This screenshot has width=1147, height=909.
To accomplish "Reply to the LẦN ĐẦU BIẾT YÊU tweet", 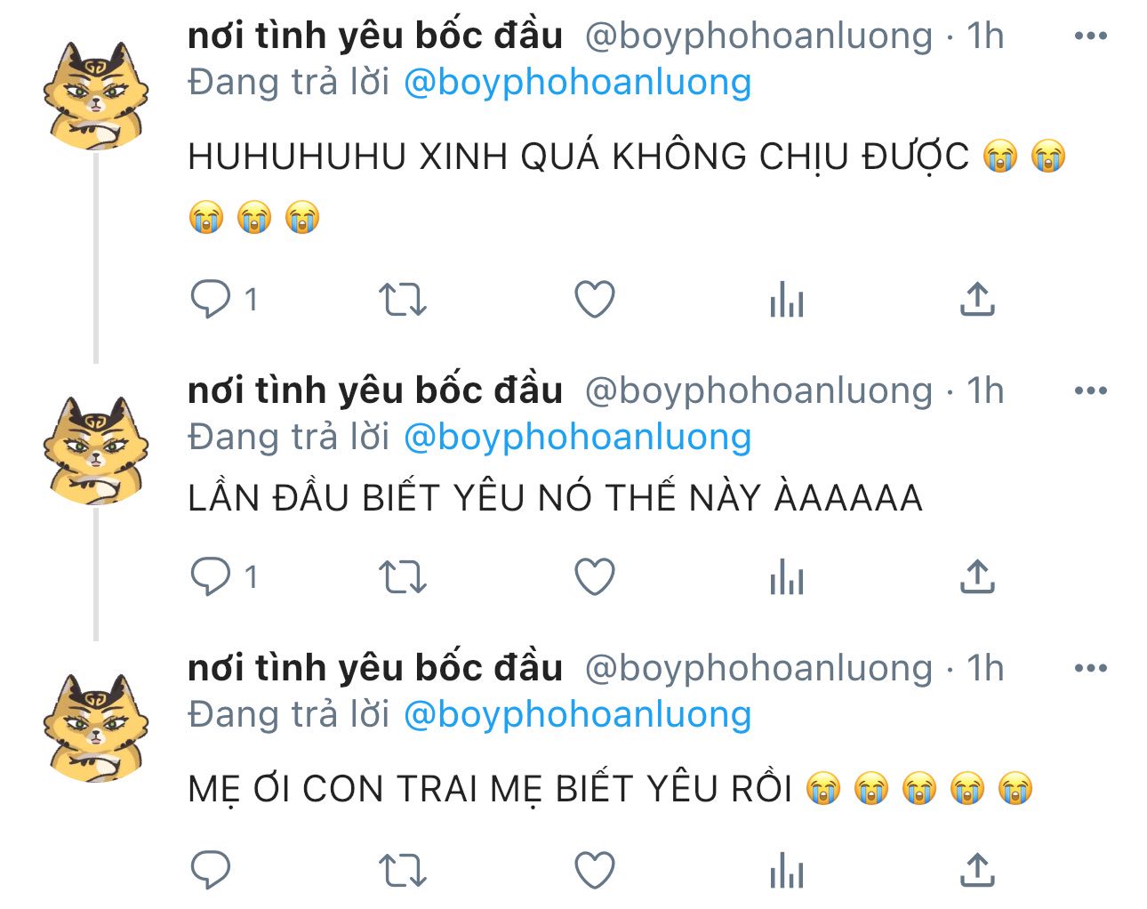I will tap(211, 576).
